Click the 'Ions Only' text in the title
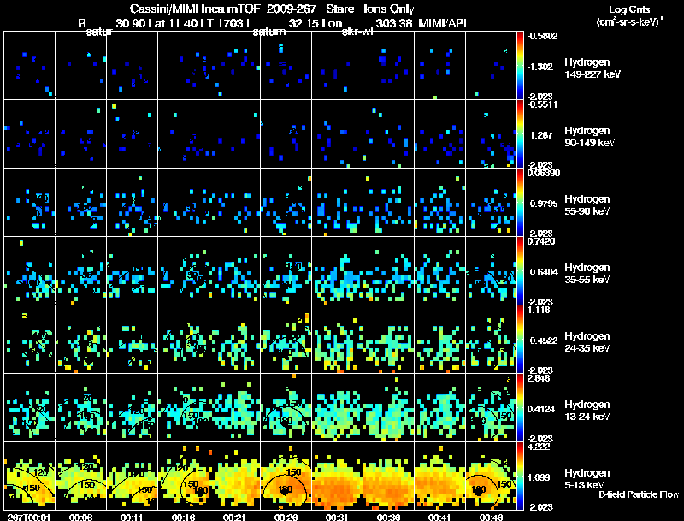The width and height of the screenshot is (684, 521). pos(389,9)
